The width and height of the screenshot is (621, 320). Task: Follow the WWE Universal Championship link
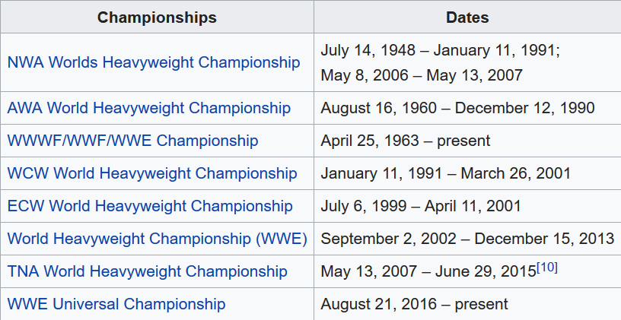click(116, 304)
